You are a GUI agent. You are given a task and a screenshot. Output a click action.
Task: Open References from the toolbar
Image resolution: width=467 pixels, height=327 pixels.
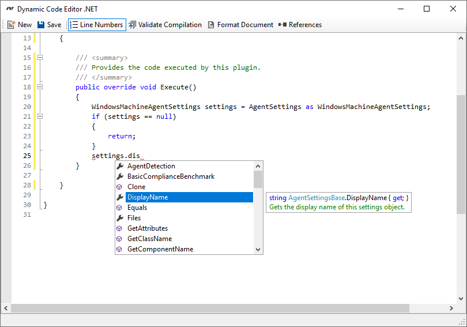(300, 25)
